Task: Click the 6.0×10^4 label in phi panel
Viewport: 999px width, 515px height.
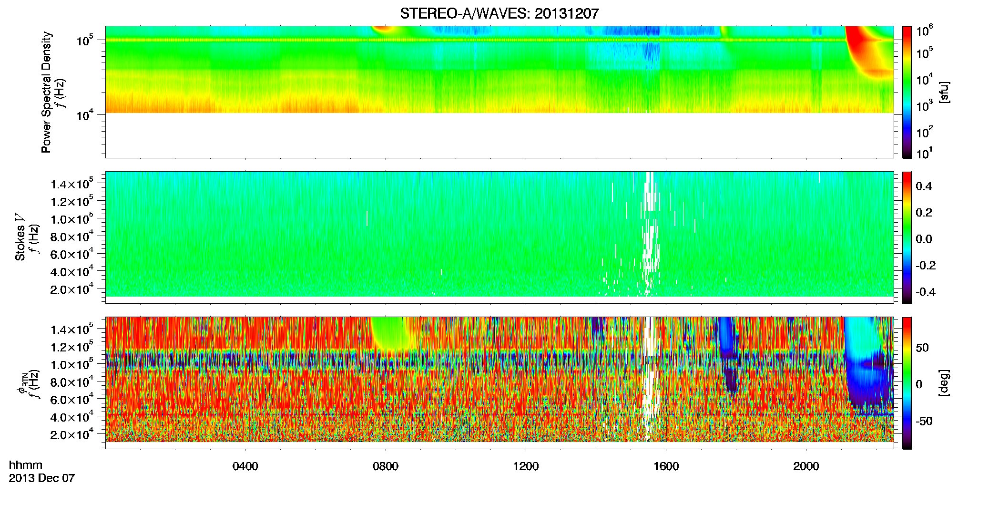Action: pyautogui.click(x=72, y=400)
